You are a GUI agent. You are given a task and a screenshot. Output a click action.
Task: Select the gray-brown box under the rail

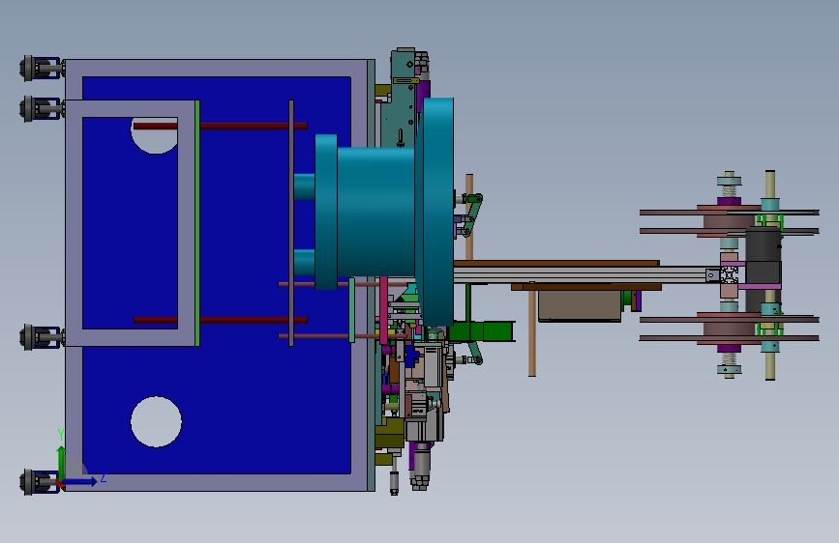pos(580,305)
